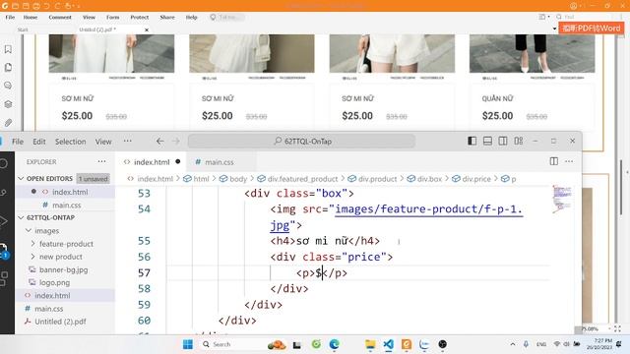
Task: Open logo.png in the explorer
Action: pos(54,282)
